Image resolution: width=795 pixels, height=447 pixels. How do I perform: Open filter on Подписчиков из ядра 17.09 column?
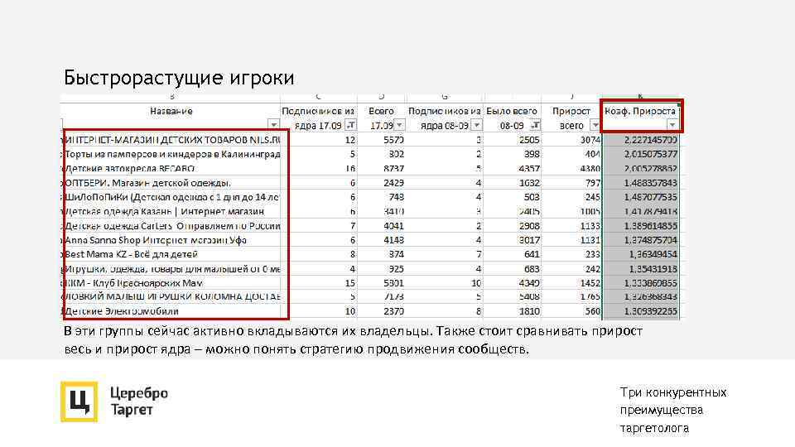click(350, 125)
